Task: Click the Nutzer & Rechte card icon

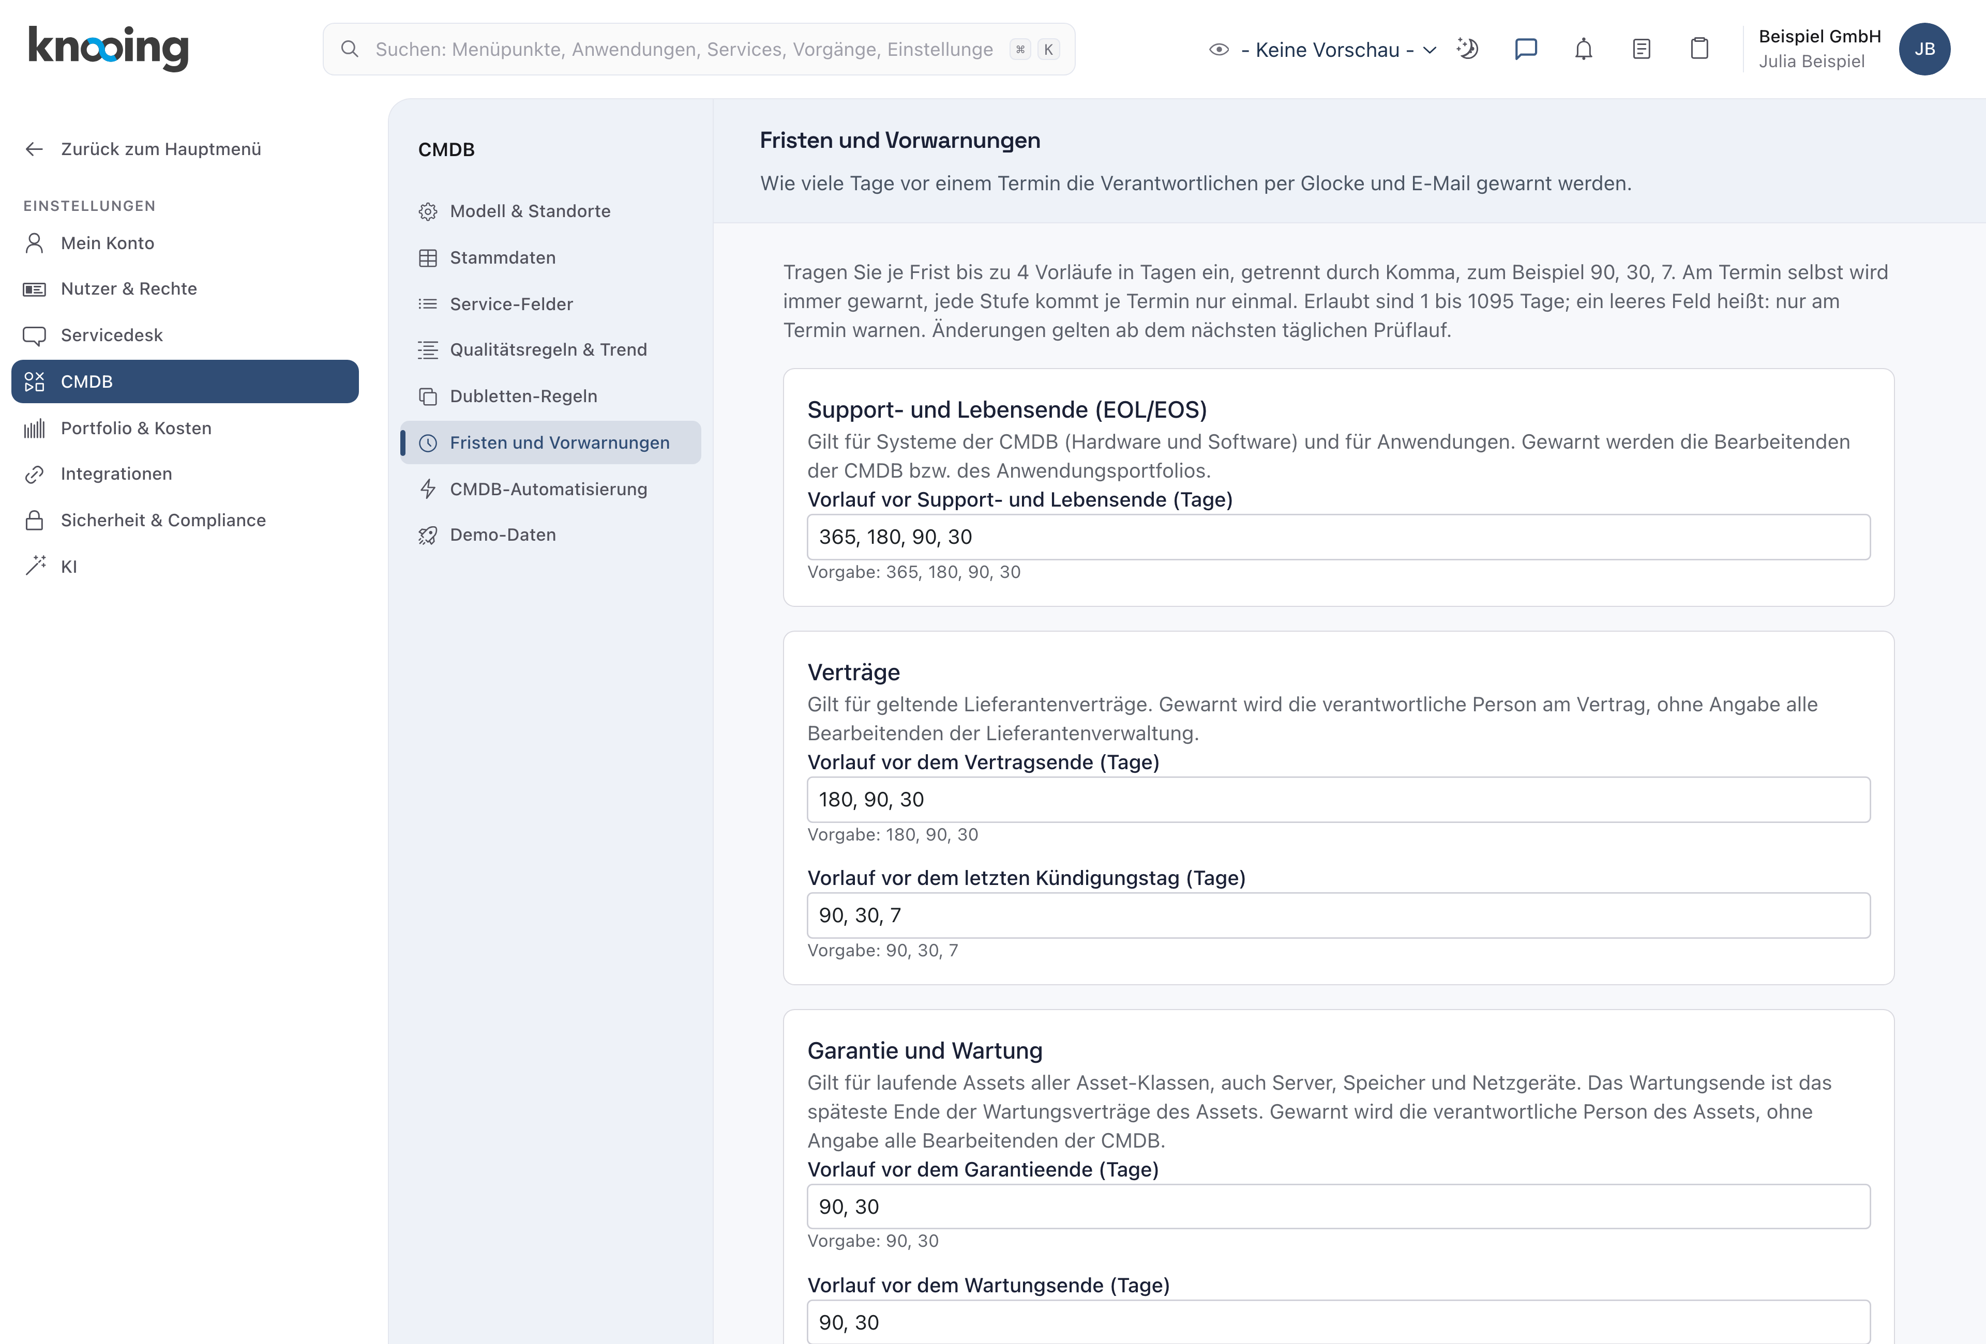Action: (34, 289)
